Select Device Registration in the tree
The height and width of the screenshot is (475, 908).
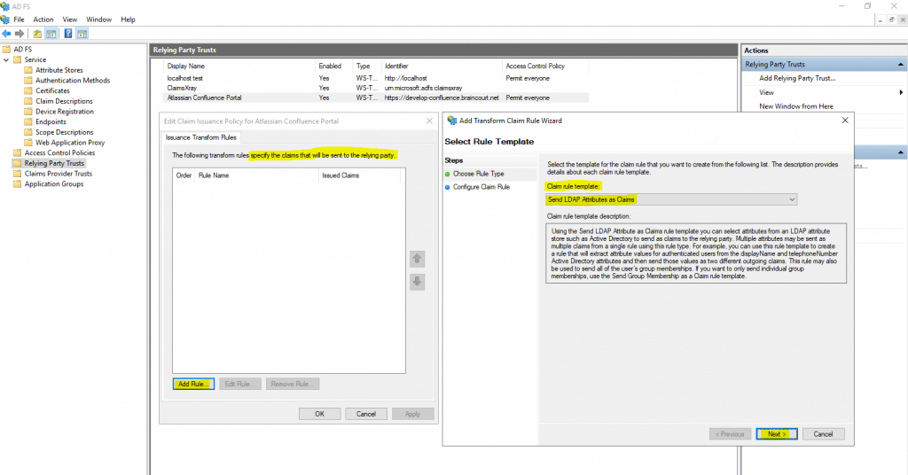click(x=64, y=112)
